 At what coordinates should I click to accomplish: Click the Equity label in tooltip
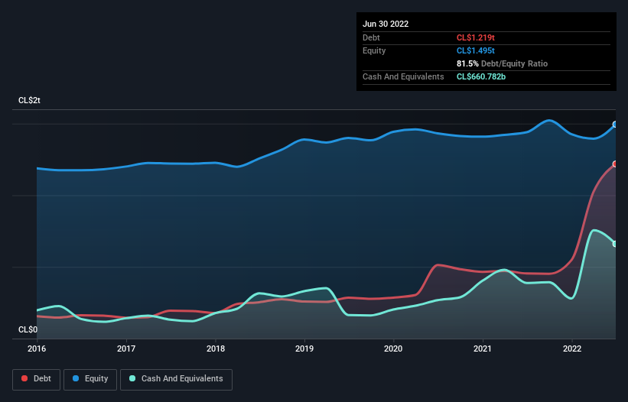tap(374, 50)
